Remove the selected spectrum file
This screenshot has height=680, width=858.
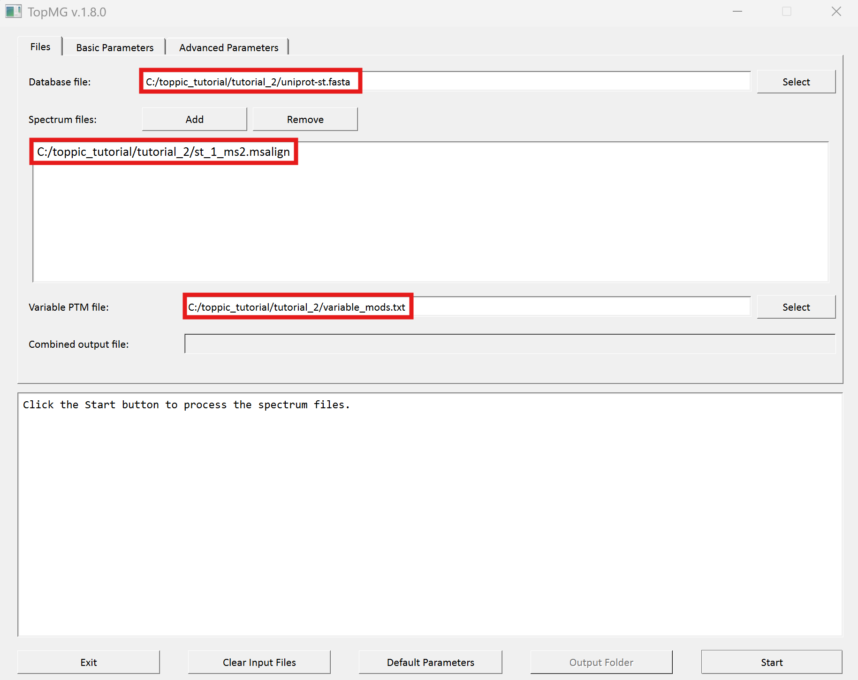pos(305,119)
